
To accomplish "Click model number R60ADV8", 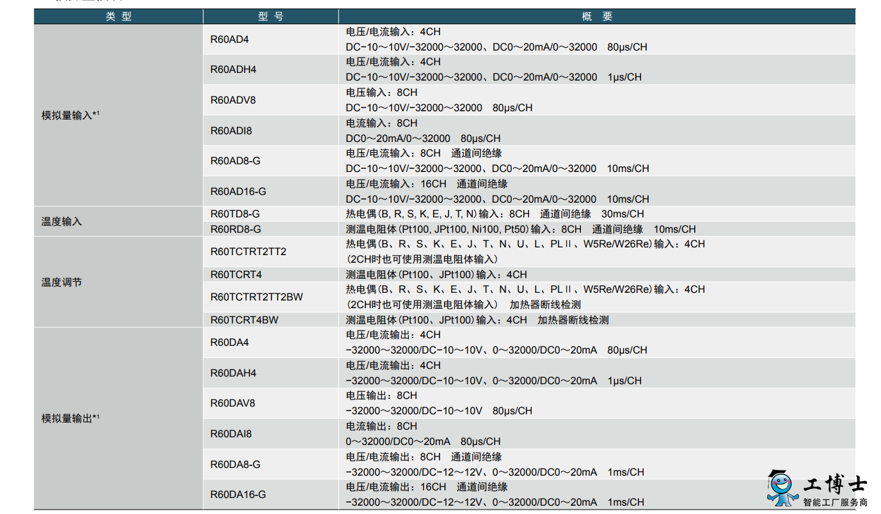I will pos(233,100).
